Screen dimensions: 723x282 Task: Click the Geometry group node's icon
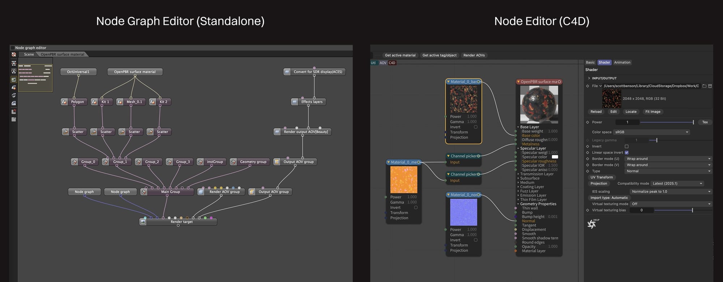(x=233, y=162)
